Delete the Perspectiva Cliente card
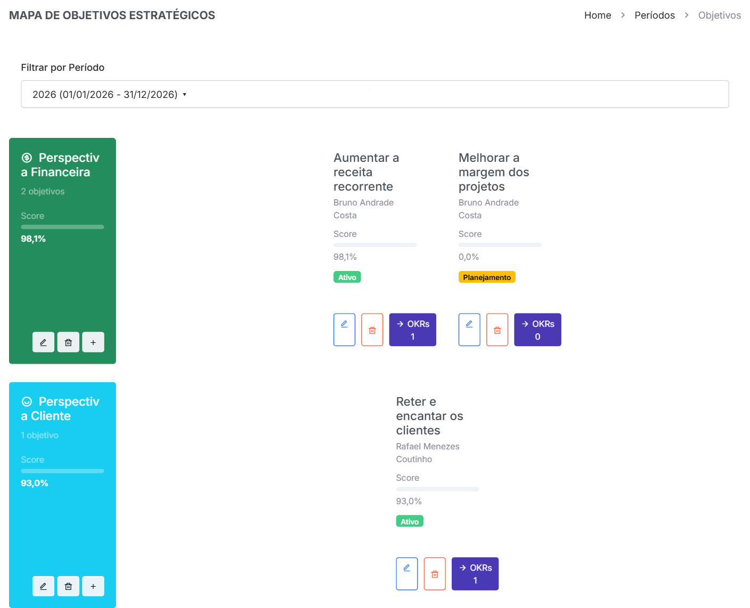Screen dimensions: 750x608 point(68,586)
